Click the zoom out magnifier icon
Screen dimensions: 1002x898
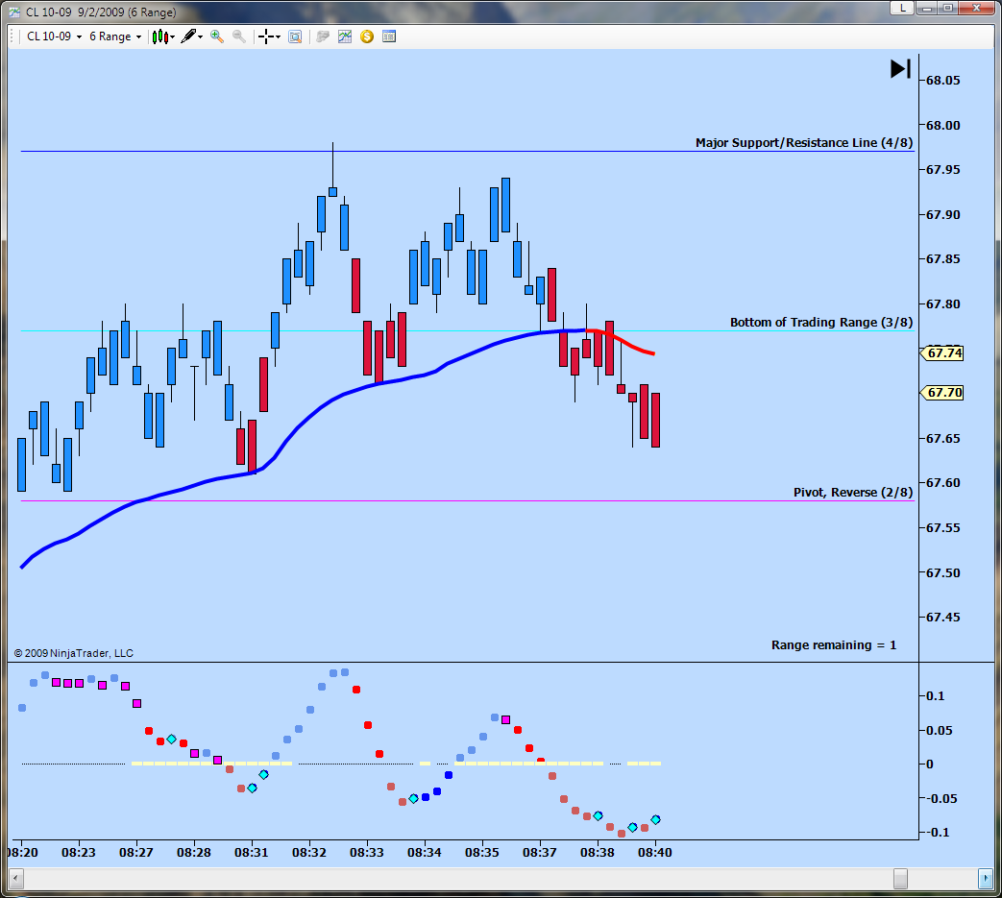point(239,36)
